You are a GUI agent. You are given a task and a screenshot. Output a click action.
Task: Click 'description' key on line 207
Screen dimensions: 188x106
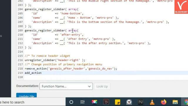tap(42, 22)
